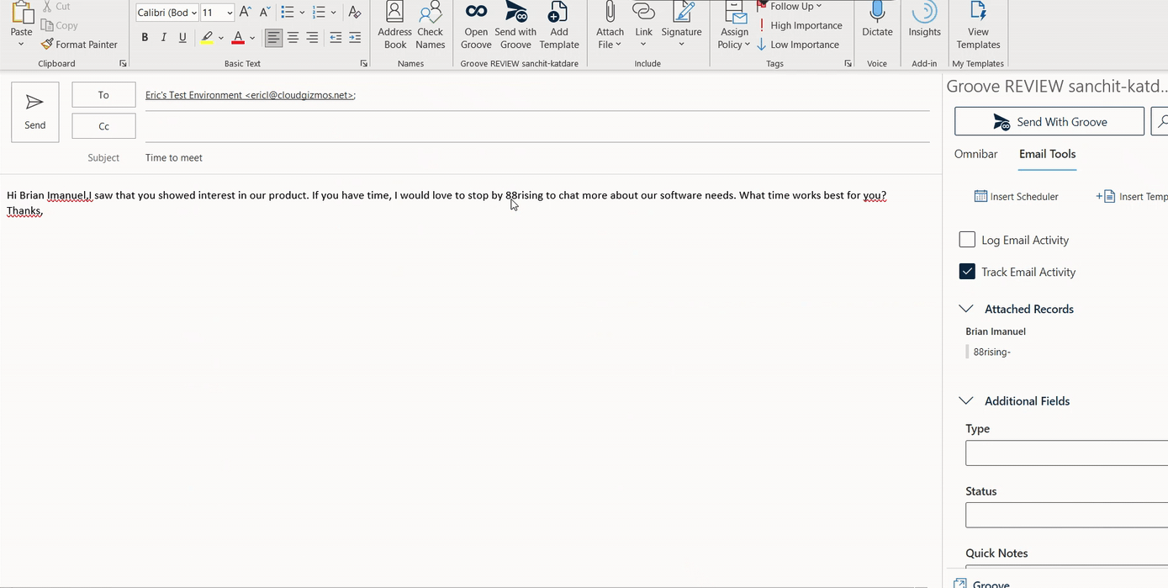Image resolution: width=1168 pixels, height=588 pixels.
Task: Open Assign Policy menu
Action: (734, 26)
